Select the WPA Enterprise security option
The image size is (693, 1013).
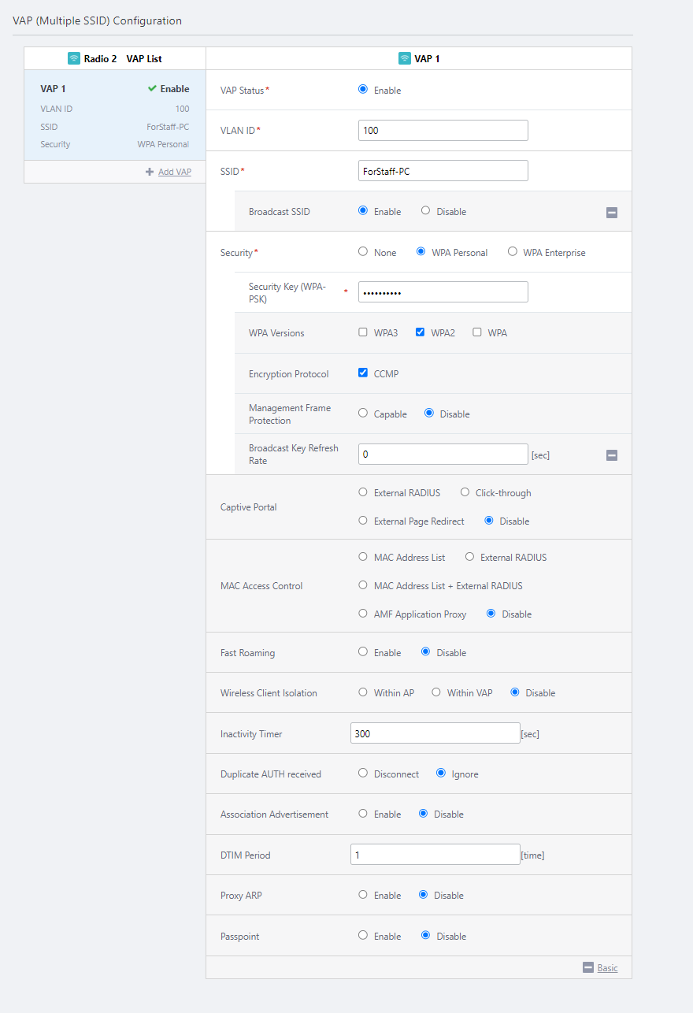pyautogui.click(x=513, y=252)
